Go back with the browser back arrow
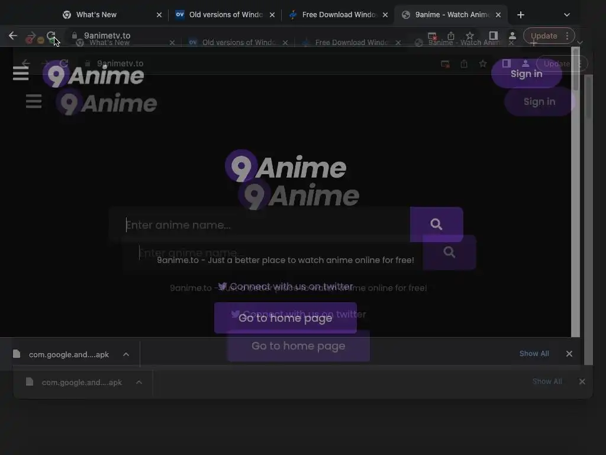This screenshot has height=455, width=606. tap(13, 36)
